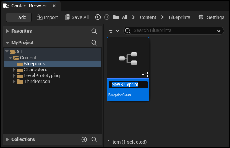This screenshot has height=148, width=230.
Task: Select the Content breadcrumb
Action: (148, 17)
